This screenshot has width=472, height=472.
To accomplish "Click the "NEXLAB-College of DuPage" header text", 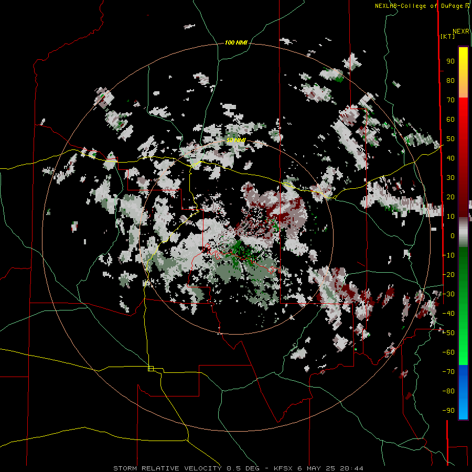I will click(x=419, y=6).
